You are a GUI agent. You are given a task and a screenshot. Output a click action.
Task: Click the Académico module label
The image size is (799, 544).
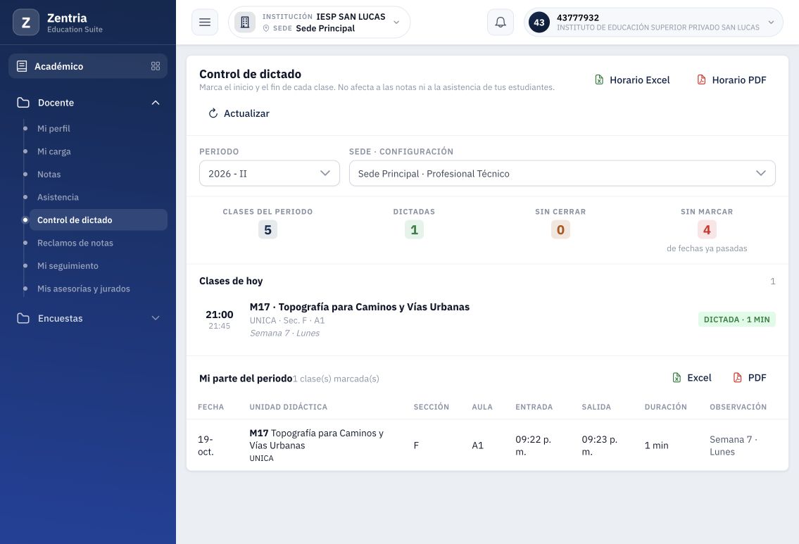click(x=58, y=66)
